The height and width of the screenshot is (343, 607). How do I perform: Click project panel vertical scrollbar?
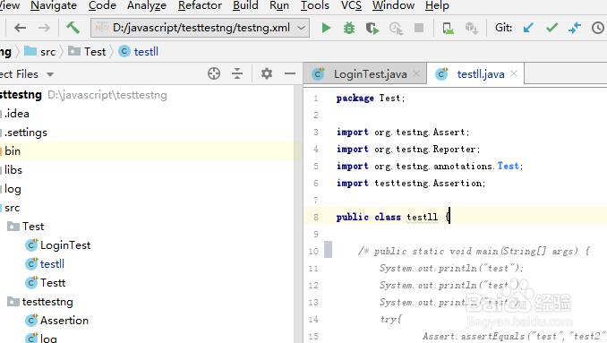coord(298,214)
